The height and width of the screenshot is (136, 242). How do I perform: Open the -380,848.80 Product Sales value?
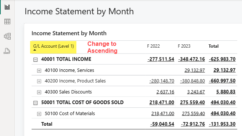pos(192,81)
